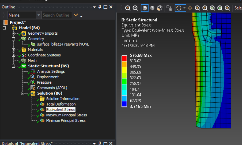Click the Coordinate Systems triad icon
This screenshot has height=145, width=242.
(24, 55)
